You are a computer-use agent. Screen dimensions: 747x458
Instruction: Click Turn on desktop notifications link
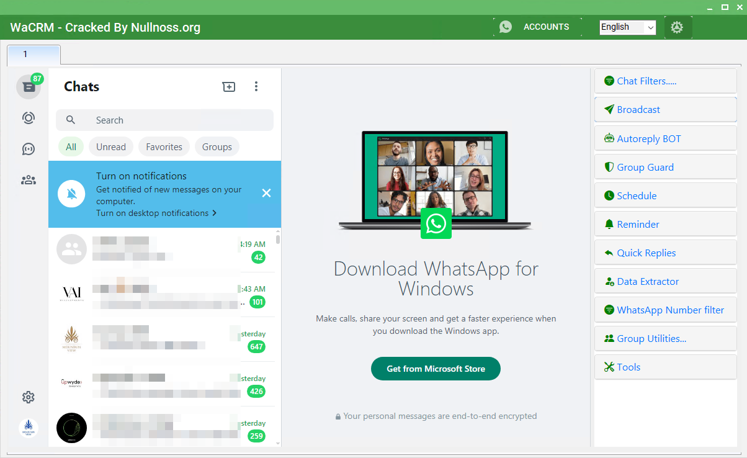click(156, 213)
